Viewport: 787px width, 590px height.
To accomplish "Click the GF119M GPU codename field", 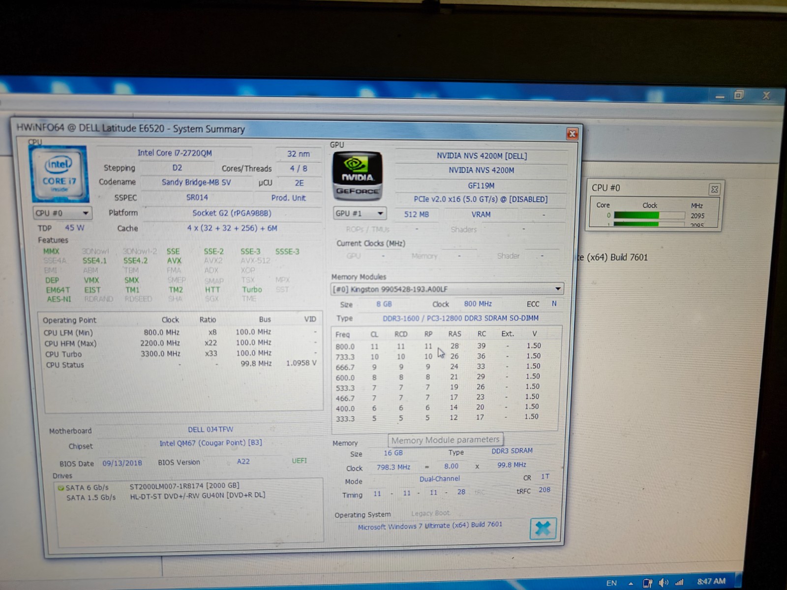I will coord(481,185).
